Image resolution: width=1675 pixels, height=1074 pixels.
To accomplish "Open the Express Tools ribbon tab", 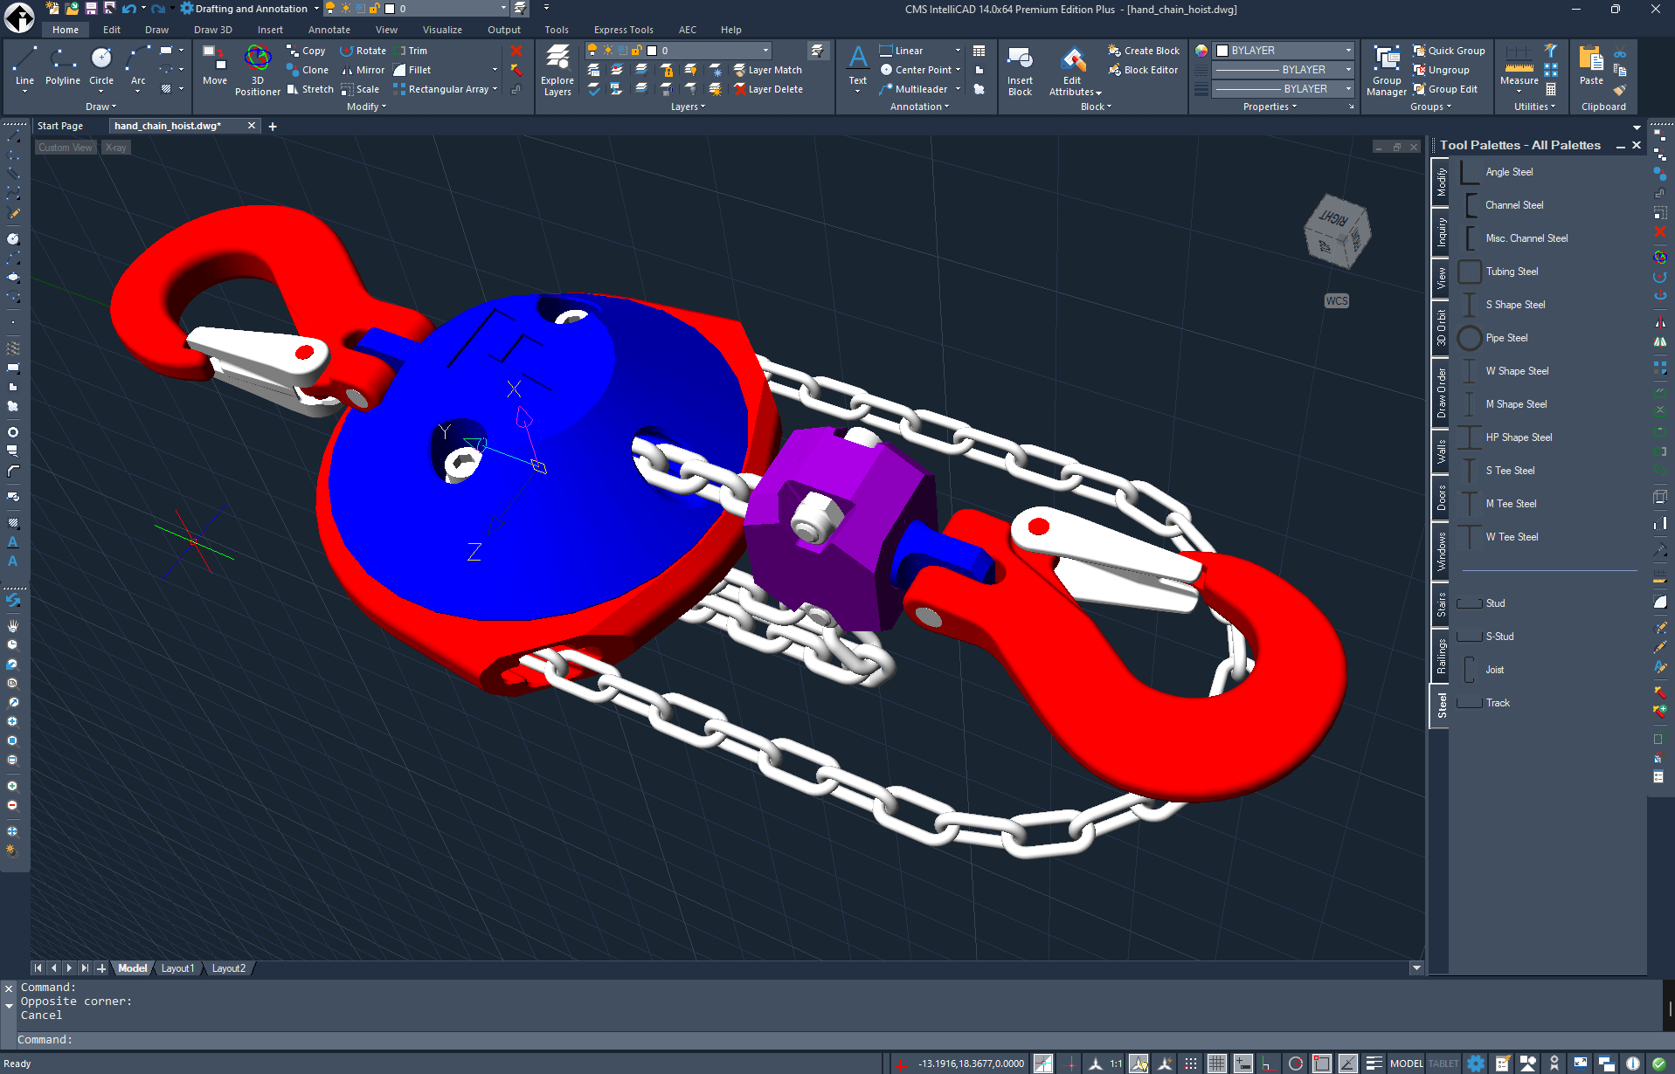I will click(623, 30).
